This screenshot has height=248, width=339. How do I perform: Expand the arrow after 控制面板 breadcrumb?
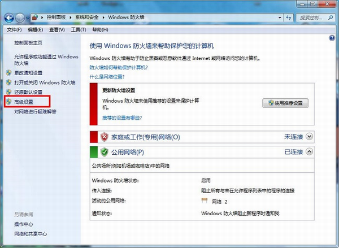click(x=70, y=18)
